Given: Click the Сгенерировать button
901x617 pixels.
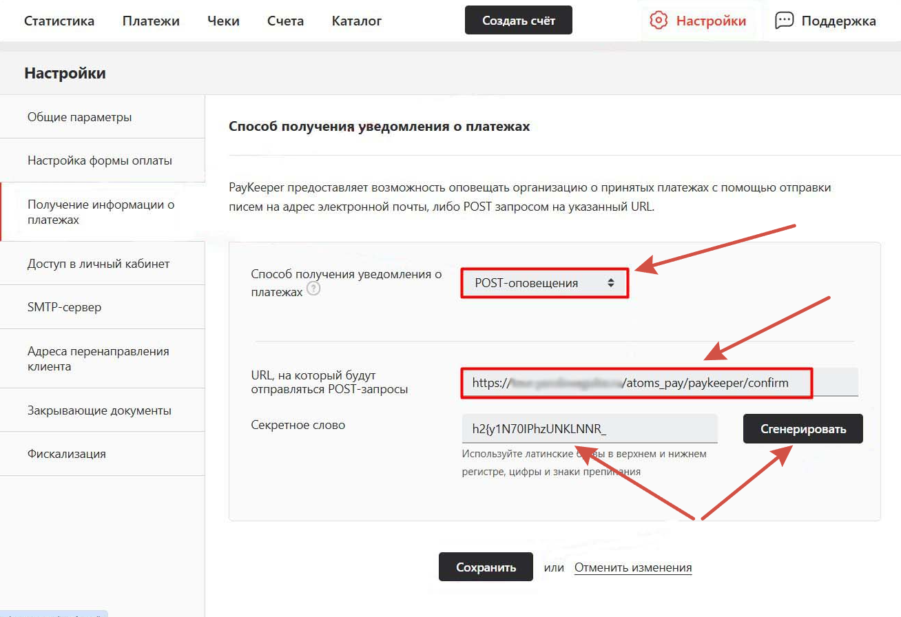Looking at the screenshot, I should click(x=803, y=429).
